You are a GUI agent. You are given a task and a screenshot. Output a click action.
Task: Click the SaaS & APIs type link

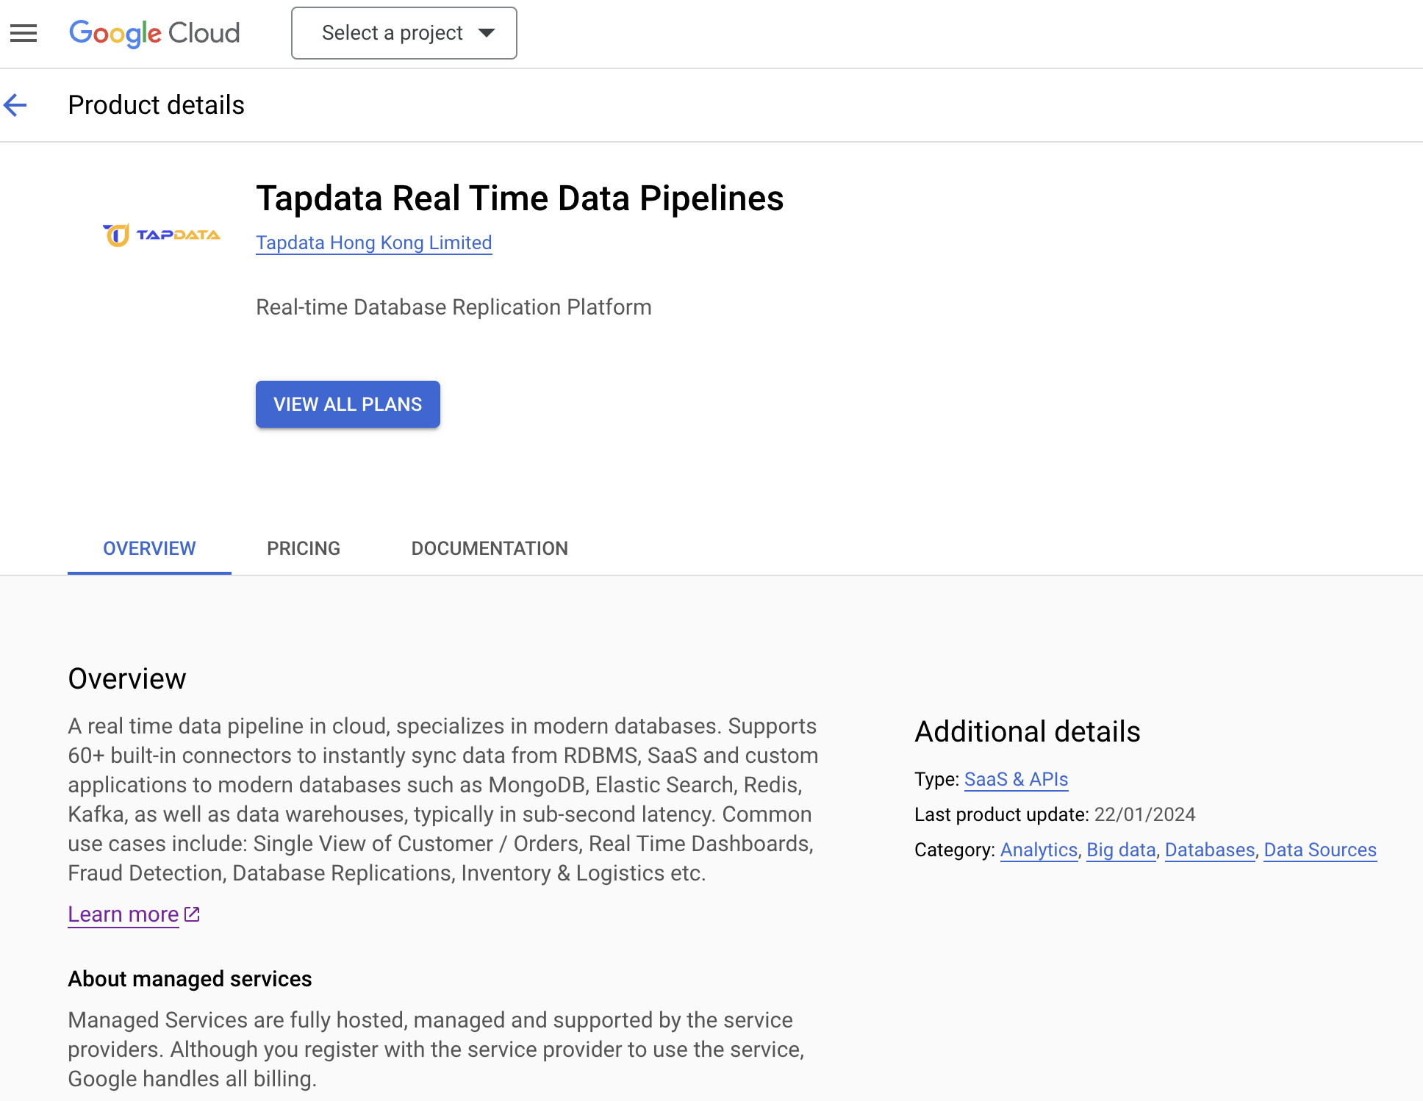pos(1016,779)
